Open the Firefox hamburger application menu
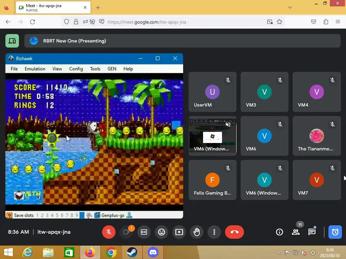The image size is (346, 259). coord(338,22)
